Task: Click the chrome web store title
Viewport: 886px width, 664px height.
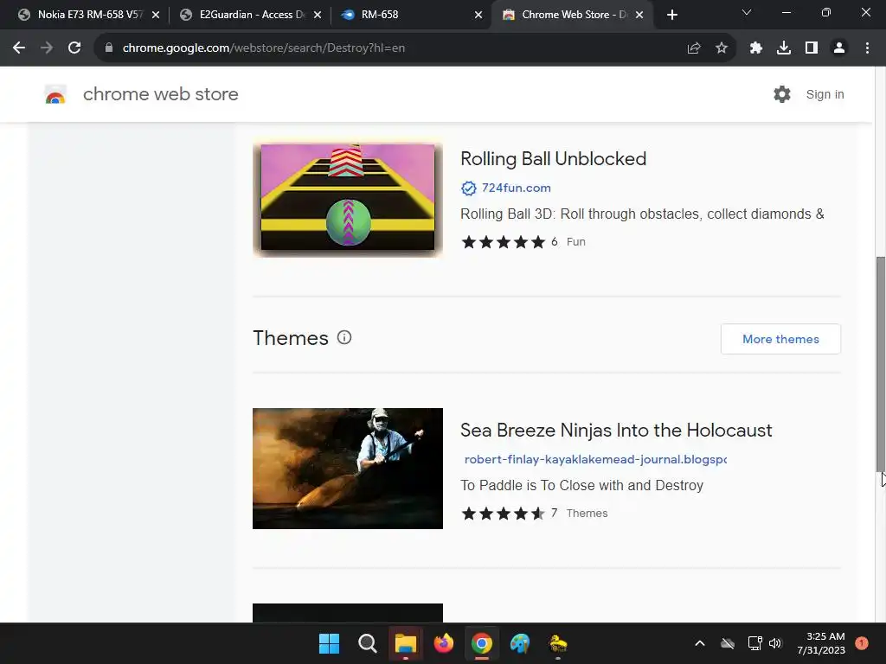Action: tap(160, 94)
